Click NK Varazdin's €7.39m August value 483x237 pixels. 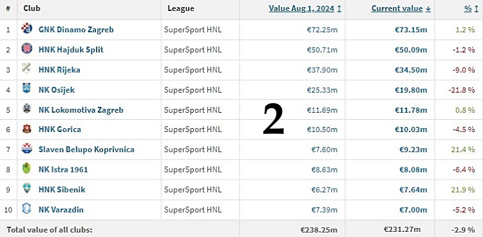325,210
